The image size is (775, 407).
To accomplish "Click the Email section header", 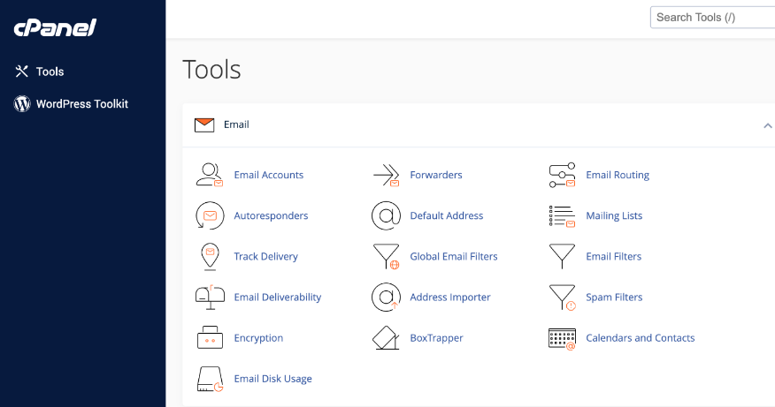I will point(236,124).
